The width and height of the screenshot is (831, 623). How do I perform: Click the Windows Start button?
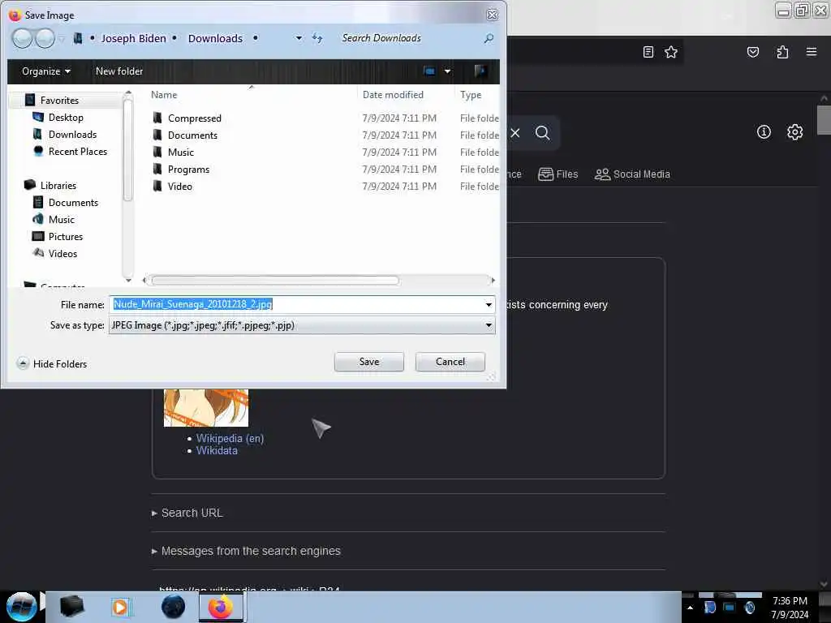coord(21,607)
